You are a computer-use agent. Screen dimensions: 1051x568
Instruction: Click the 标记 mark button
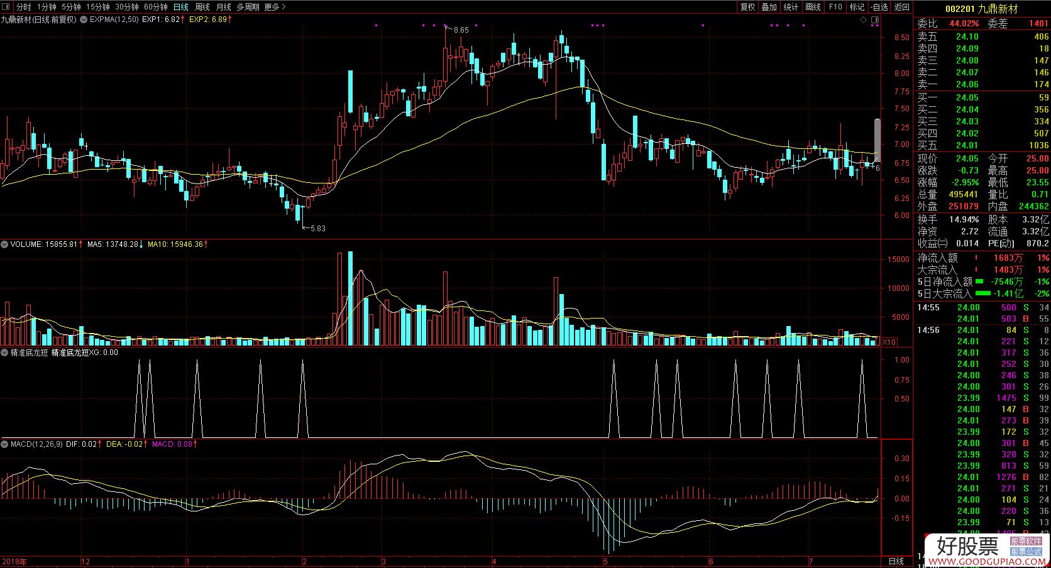pyautogui.click(x=857, y=7)
